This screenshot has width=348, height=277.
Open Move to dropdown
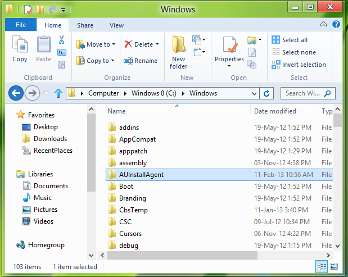pyautogui.click(x=96, y=44)
